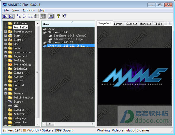Expand the Sound tree node
Viewport: 175px width, 135px height.
click(6, 48)
